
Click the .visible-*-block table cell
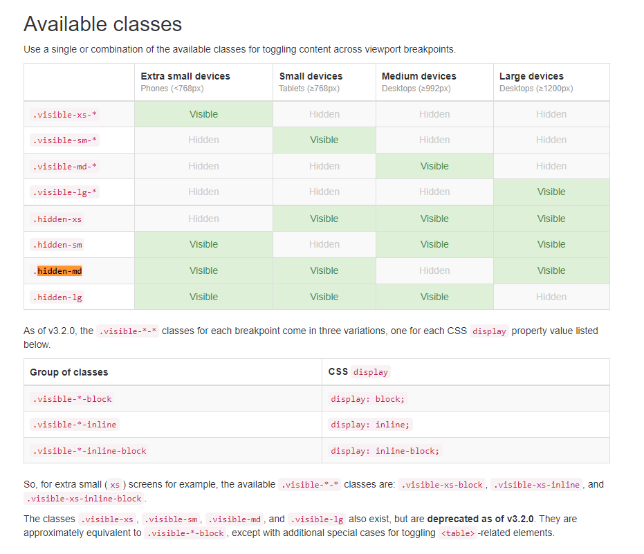(x=72, y=399)
